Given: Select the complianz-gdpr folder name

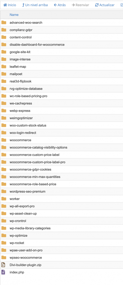Looking at the screenshot, I should [21, 30].
